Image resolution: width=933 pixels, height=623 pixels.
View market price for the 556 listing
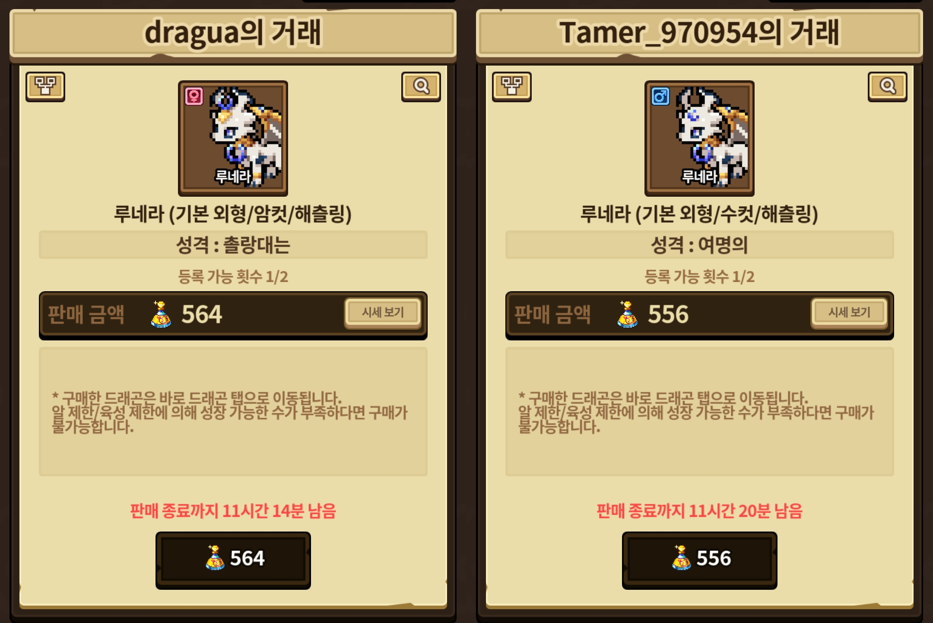pos(850,312)
